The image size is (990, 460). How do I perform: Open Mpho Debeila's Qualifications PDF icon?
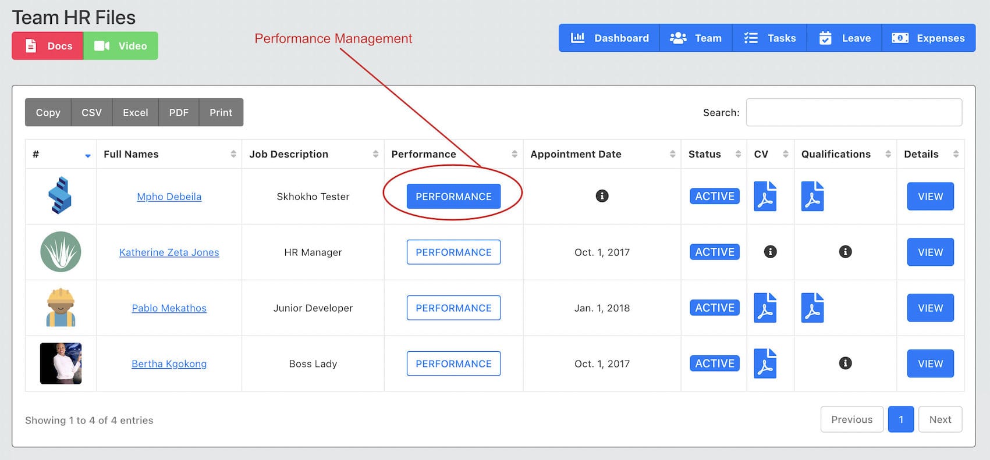point(812,196)
